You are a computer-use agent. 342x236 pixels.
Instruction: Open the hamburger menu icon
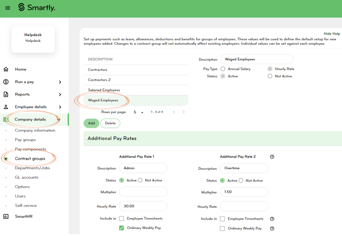(x=7, y=7)
